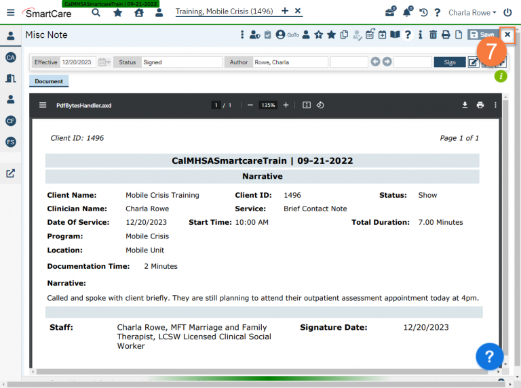
Task: Click the Sign button
Action: [x=449, y=62]
